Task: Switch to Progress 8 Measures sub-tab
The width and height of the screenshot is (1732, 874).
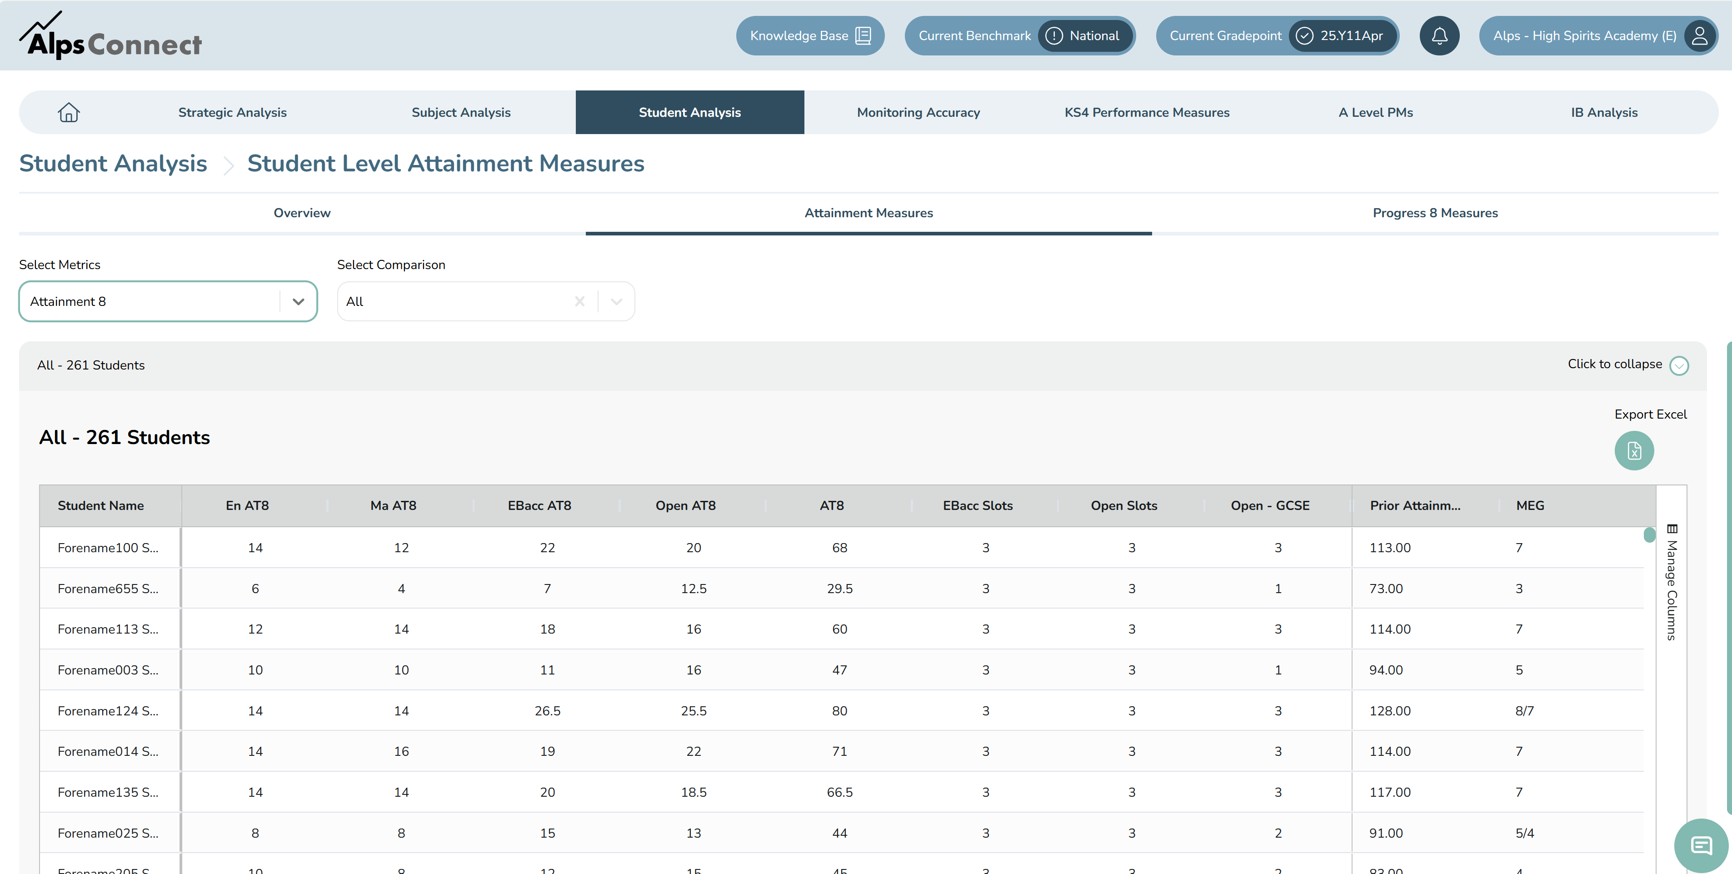Action: tap(1435, 213)
